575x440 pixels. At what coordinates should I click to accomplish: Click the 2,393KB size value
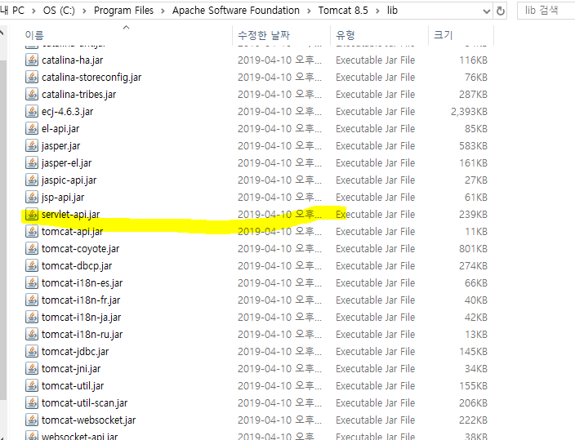(469, 112)
